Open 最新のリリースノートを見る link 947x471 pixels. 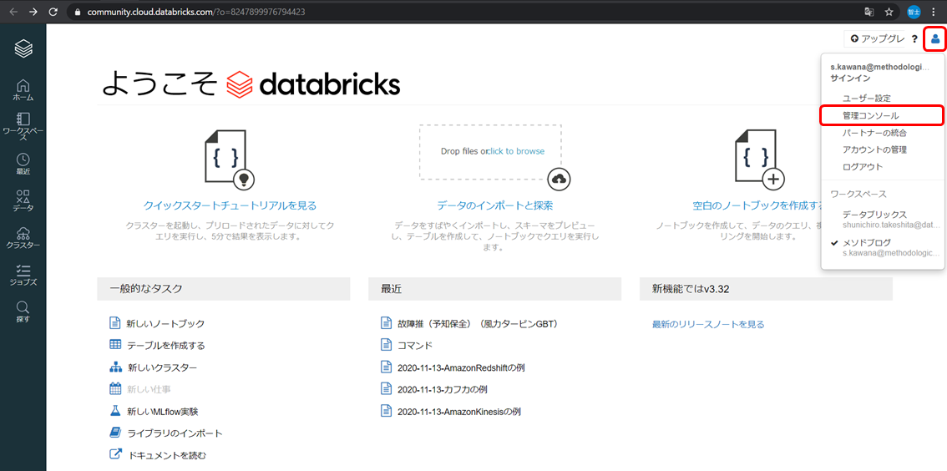708,324
